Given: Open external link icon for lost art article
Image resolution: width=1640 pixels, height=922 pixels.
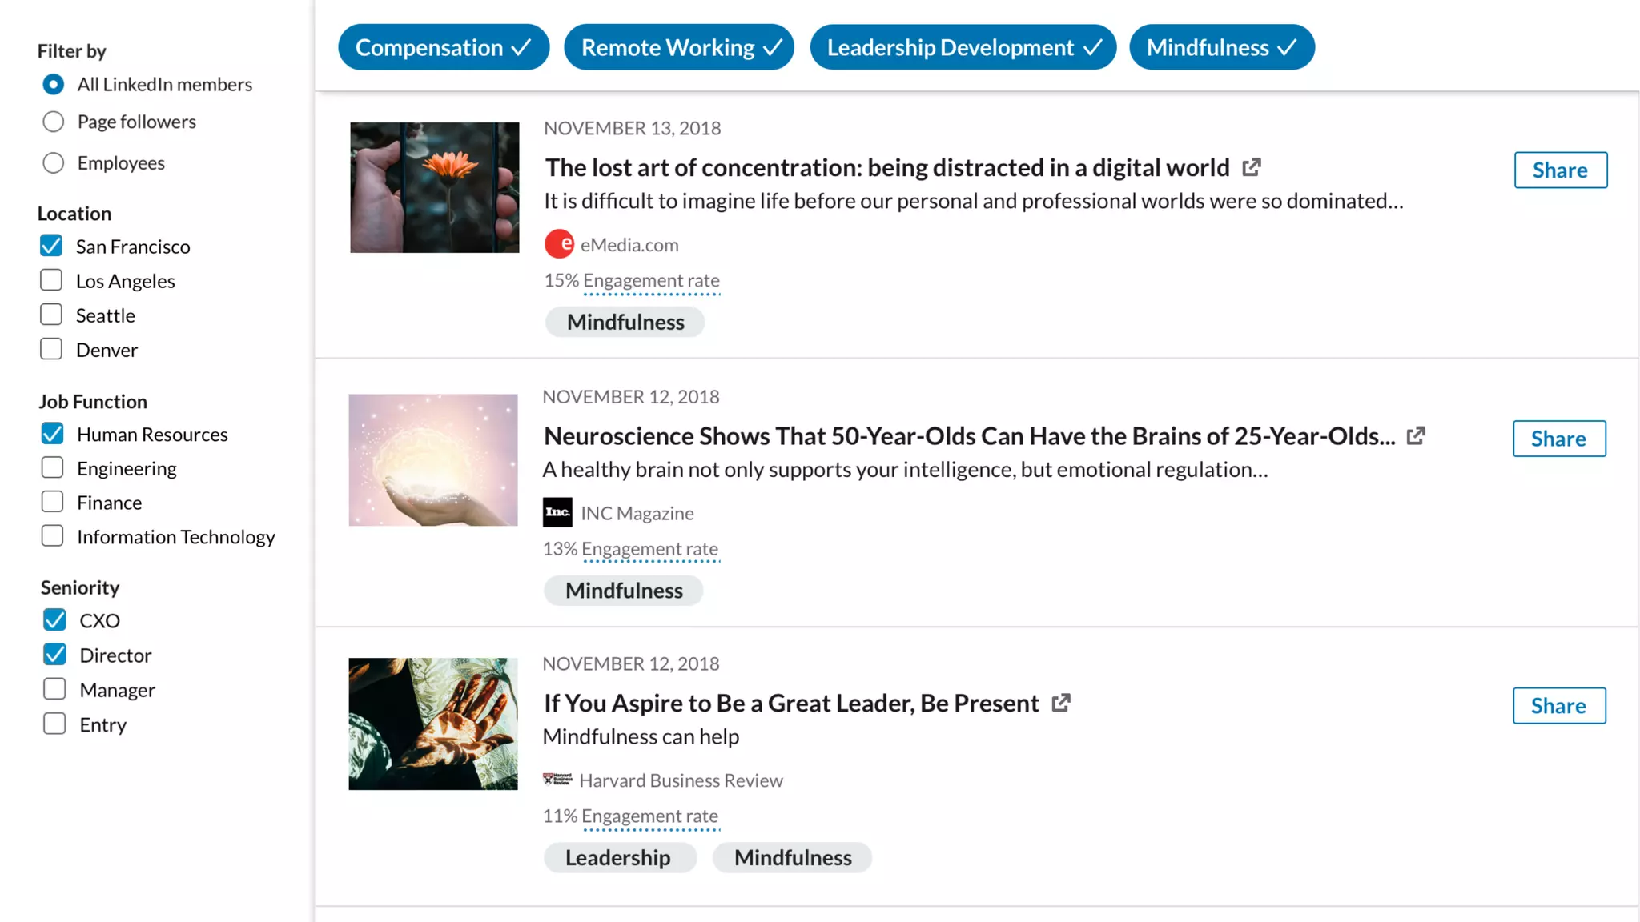Looking at the screenshot, I should pyautogui.click(x=1252, y=167).
